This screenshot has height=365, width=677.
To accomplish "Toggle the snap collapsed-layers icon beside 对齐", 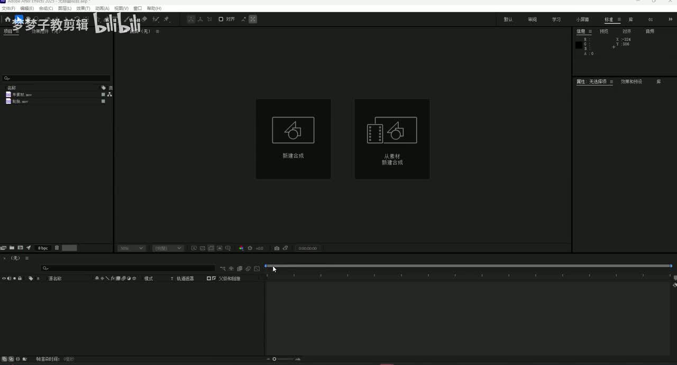I will coord(244,19).
